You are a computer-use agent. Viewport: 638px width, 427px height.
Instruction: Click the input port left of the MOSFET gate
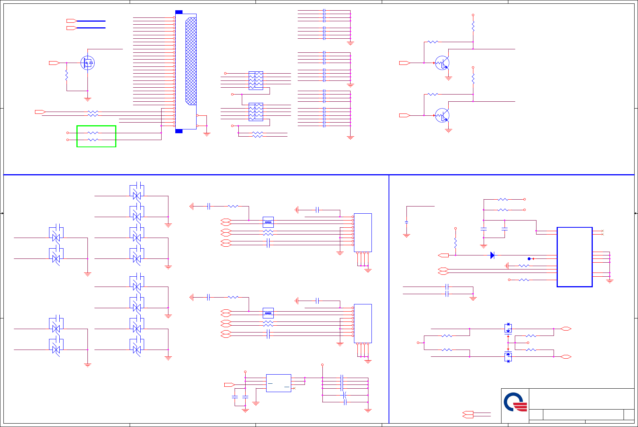54,63
